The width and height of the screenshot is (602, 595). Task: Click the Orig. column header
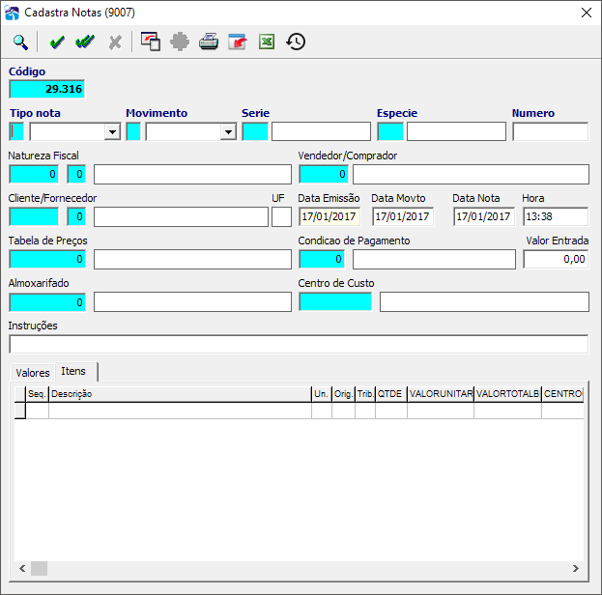343,394
